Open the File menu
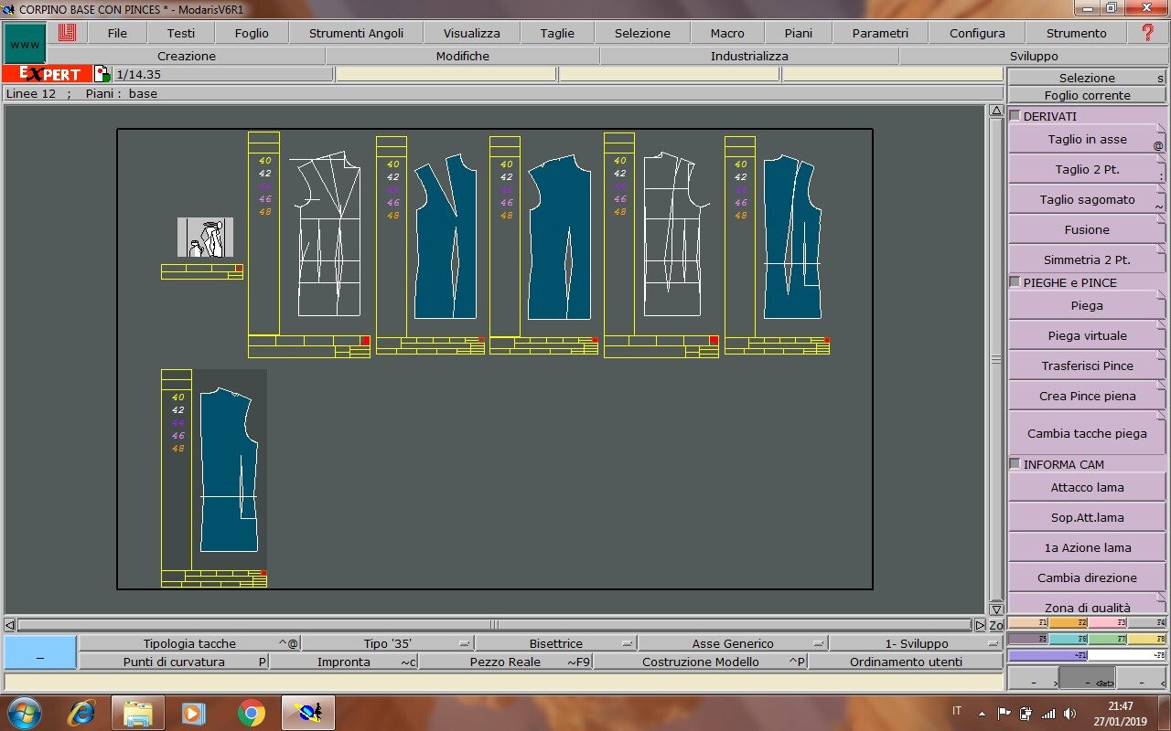The image size is (1171, 731). (117, 33)
